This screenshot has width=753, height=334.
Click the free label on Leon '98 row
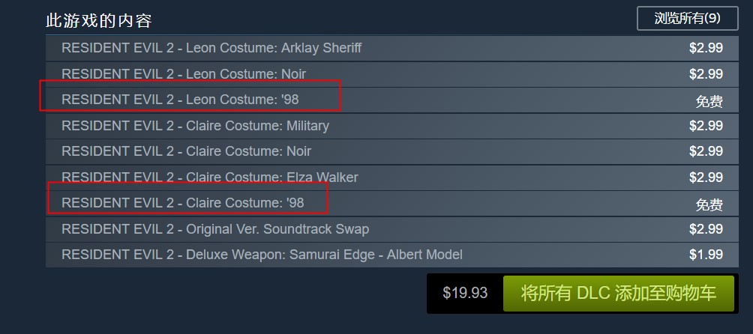coord(709,102)
